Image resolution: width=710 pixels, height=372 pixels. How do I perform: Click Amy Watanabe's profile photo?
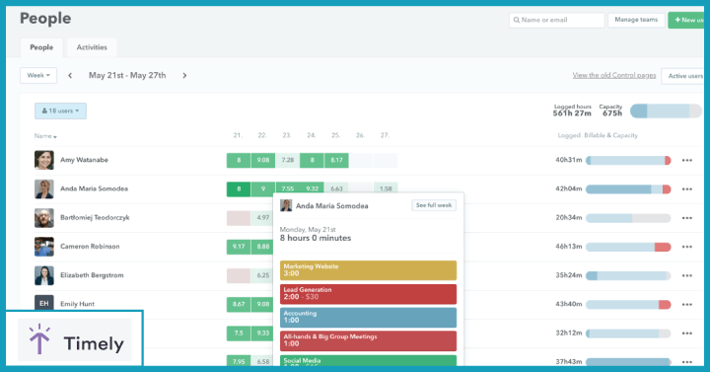(x=44, y=160)
